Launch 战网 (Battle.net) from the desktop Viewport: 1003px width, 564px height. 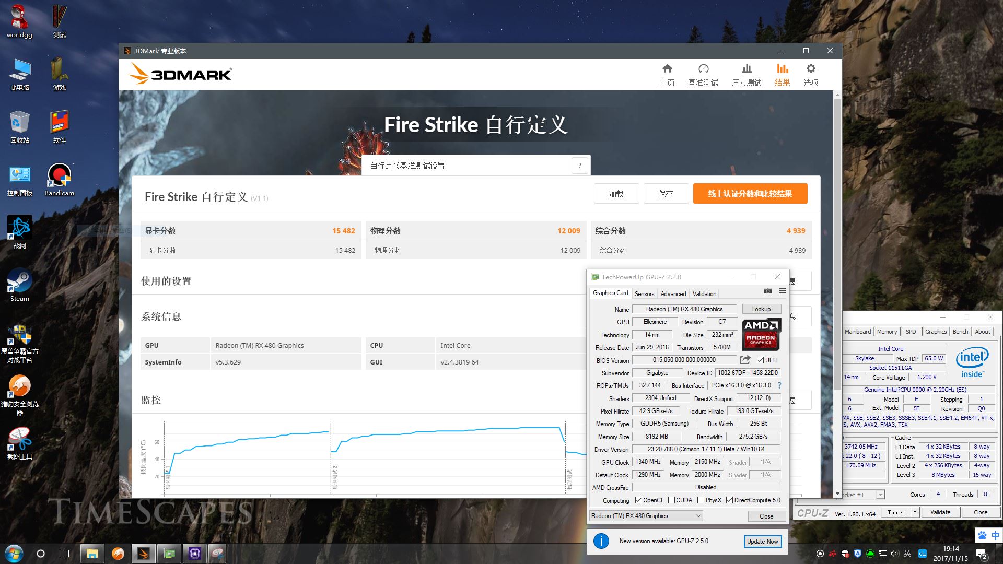point(20,232)
